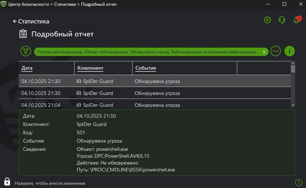Click path \PROC\CMDLINE\8556\powershell.exe text
The width and height of the screenshot is (306, 188).
coord(132,170)
